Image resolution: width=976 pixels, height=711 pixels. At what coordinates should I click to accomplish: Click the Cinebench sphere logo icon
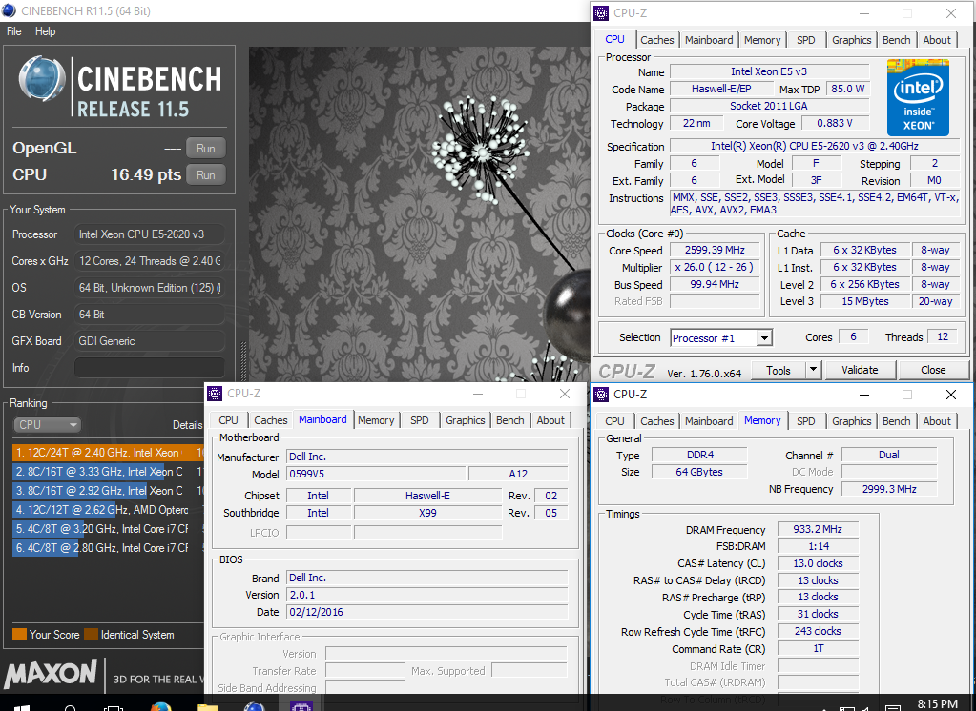pyautogui.click(x=42, y=79)
